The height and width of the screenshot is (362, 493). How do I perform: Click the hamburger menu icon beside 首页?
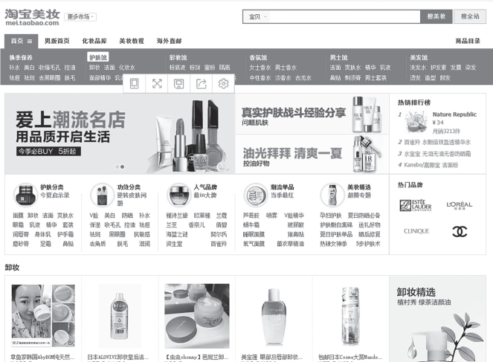pyautogui.click(x=30, y=41)
